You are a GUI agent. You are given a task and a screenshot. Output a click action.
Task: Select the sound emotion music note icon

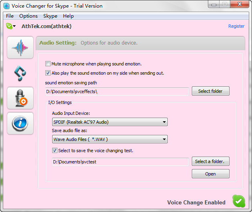pyautogui.click(x=20, y=72)
